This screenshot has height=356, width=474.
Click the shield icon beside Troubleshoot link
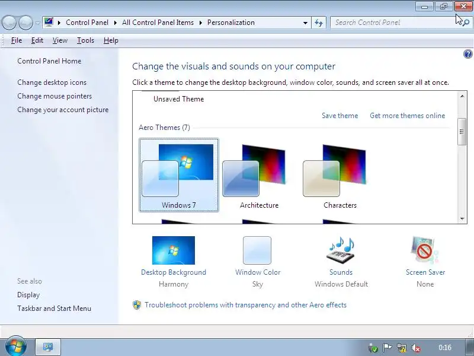pos(137,305)
